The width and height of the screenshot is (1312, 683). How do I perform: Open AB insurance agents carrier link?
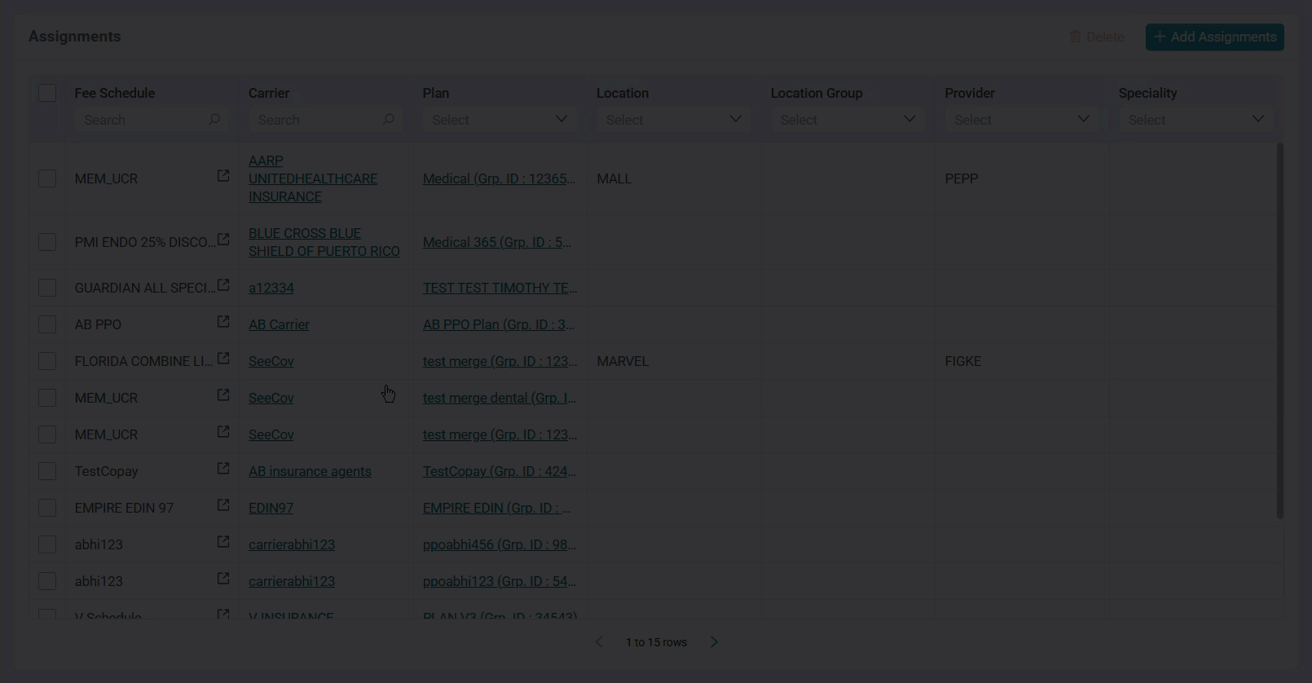(x=310, y=471)
